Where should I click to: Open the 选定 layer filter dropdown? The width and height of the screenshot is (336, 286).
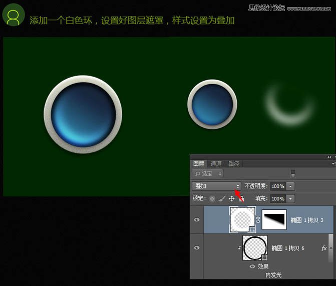coord(208,174)
